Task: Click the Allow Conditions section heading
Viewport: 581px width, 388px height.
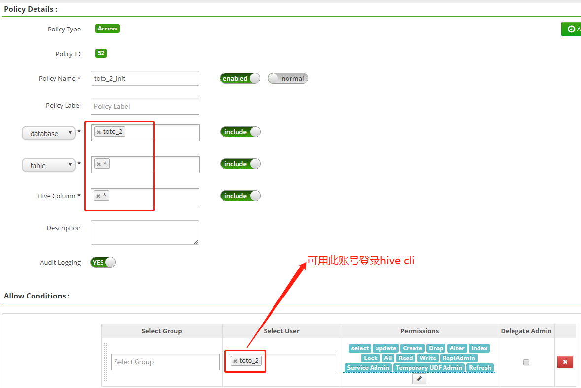Action: (x=36, y=296)
